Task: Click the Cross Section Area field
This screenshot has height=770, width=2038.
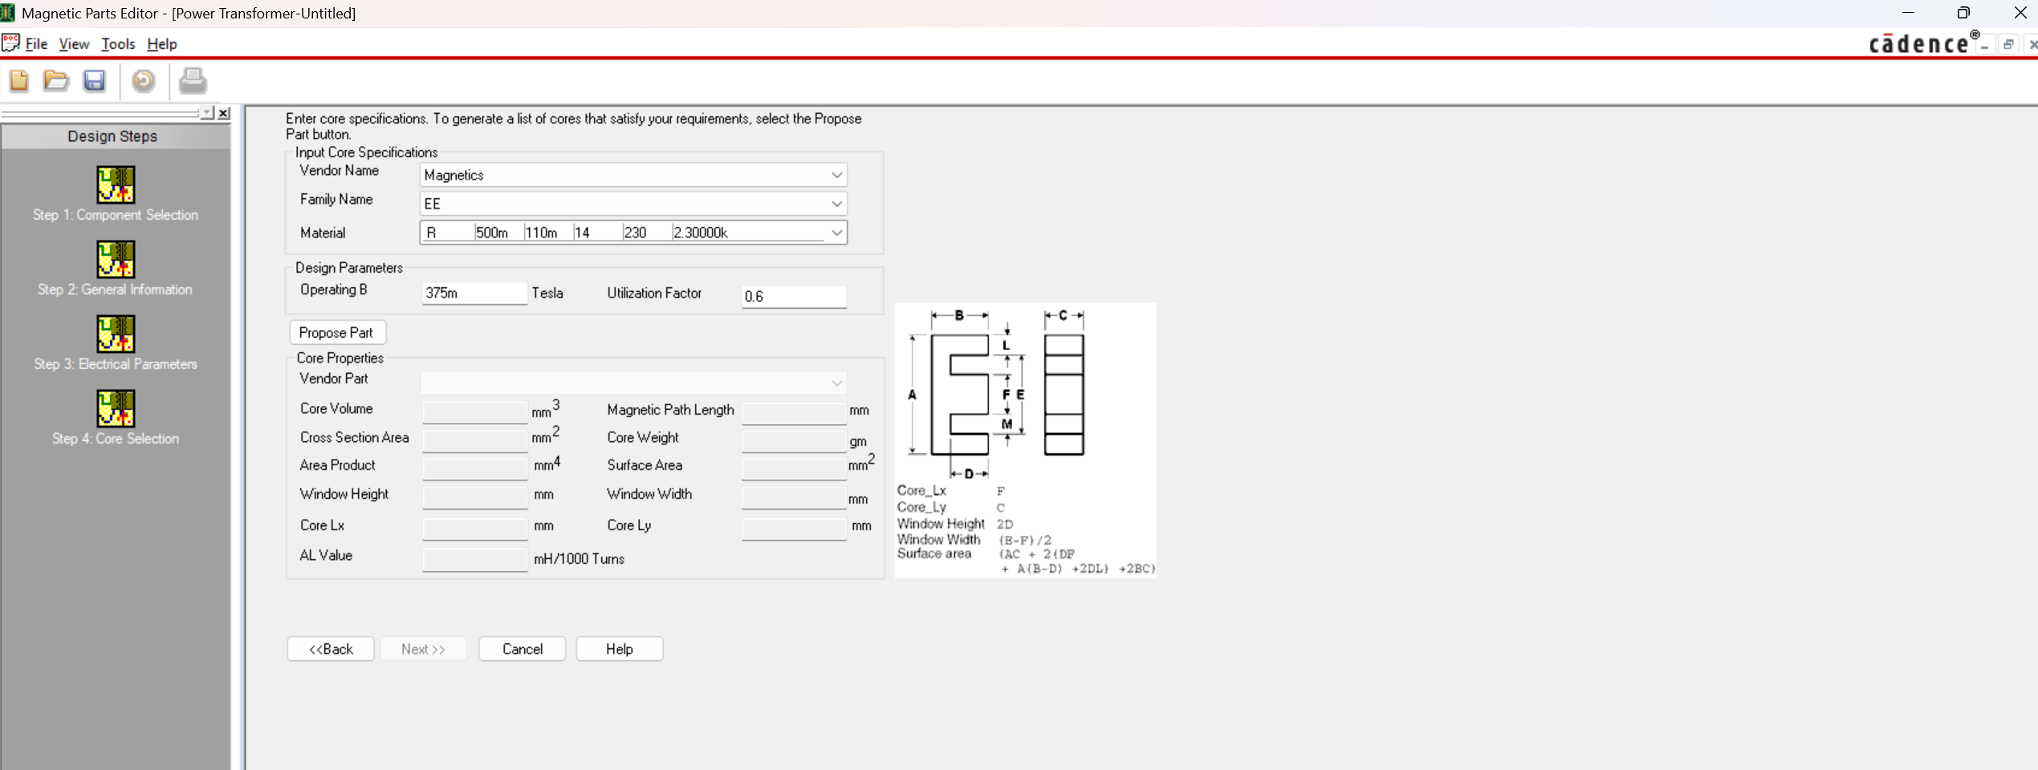Action: coord(474,440)
